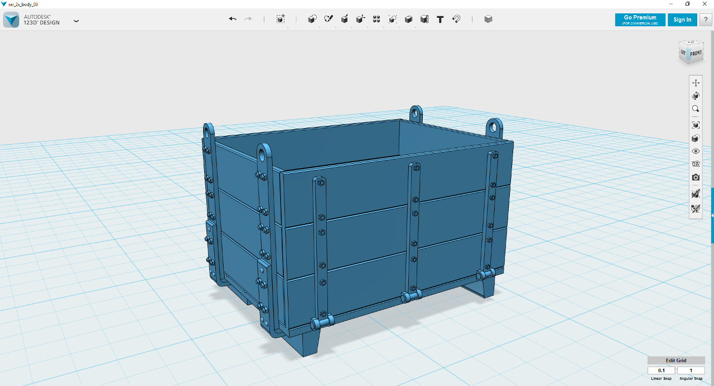Click the Fit to view icon
This screenshot has width=714, height=386.
[x=696, y=125]
